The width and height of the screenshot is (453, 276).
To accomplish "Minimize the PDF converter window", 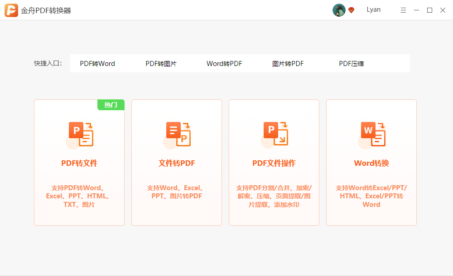I will tap(416, 10).
